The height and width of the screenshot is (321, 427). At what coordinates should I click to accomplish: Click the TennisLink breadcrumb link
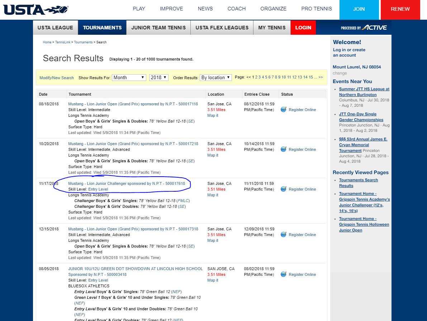click(63, 42)
